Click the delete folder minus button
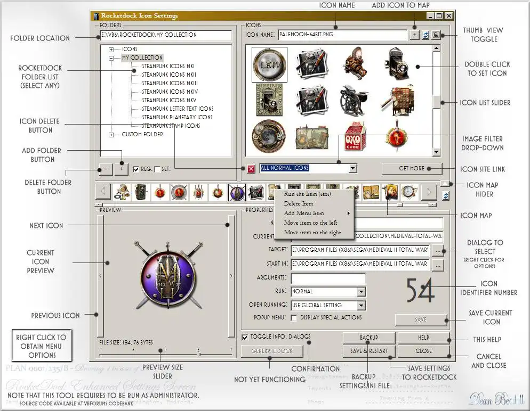This screenshot has width=530, height=411. coord(106,169)
